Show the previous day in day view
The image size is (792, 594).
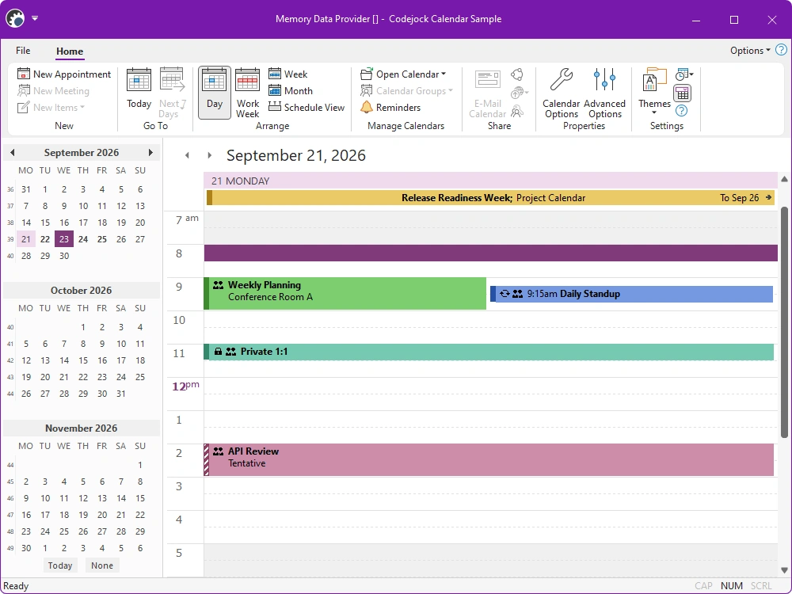pos(188,155)
